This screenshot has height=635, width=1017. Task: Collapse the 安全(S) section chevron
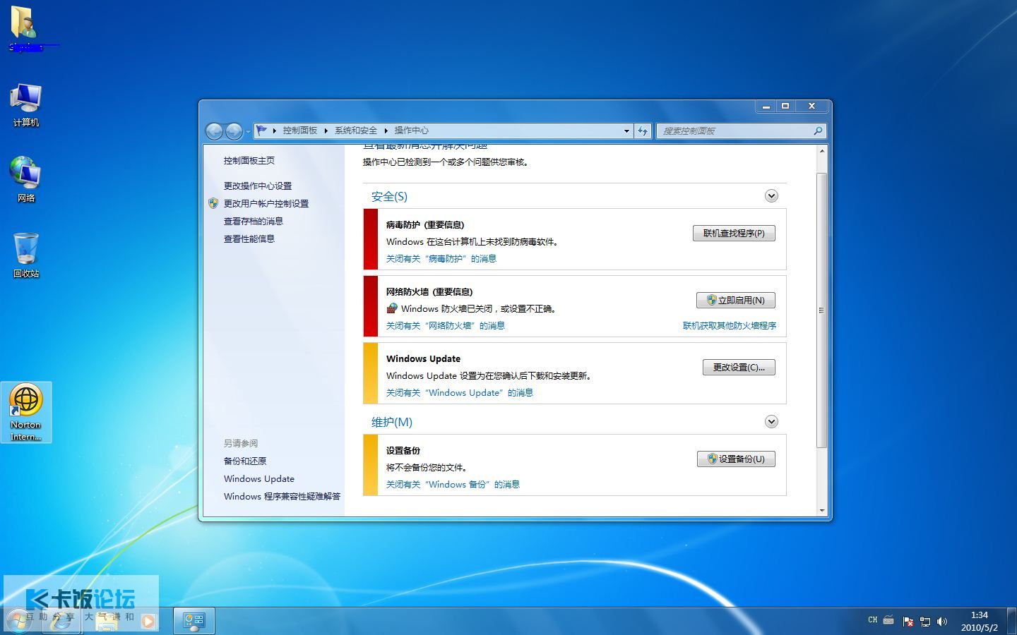point(771,196)
